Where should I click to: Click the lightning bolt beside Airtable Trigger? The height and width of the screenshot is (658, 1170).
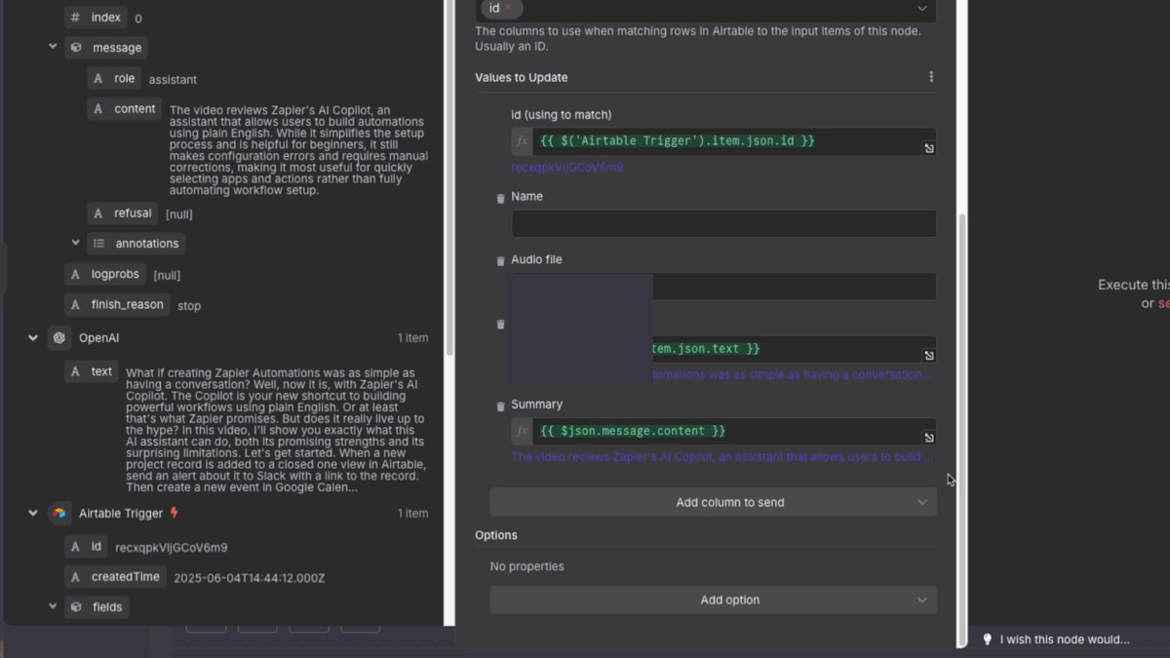click(175, 513)
